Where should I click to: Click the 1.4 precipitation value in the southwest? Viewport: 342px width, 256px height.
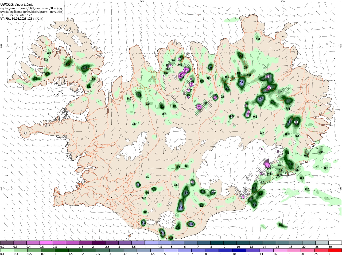(145, 212)
